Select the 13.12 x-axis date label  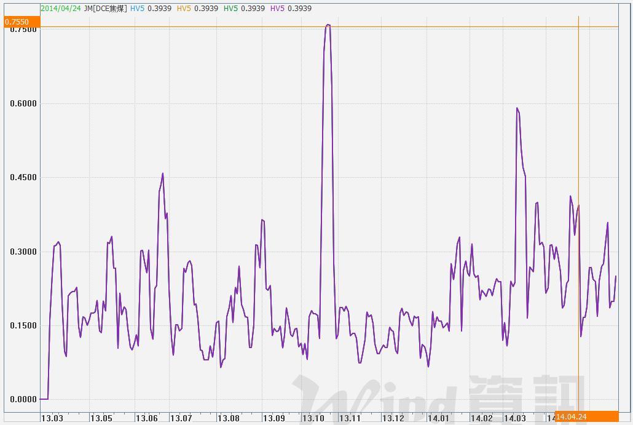coord(393,418)
